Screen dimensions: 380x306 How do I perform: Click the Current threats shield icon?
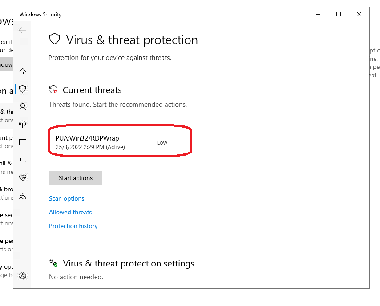coord(54,89)
